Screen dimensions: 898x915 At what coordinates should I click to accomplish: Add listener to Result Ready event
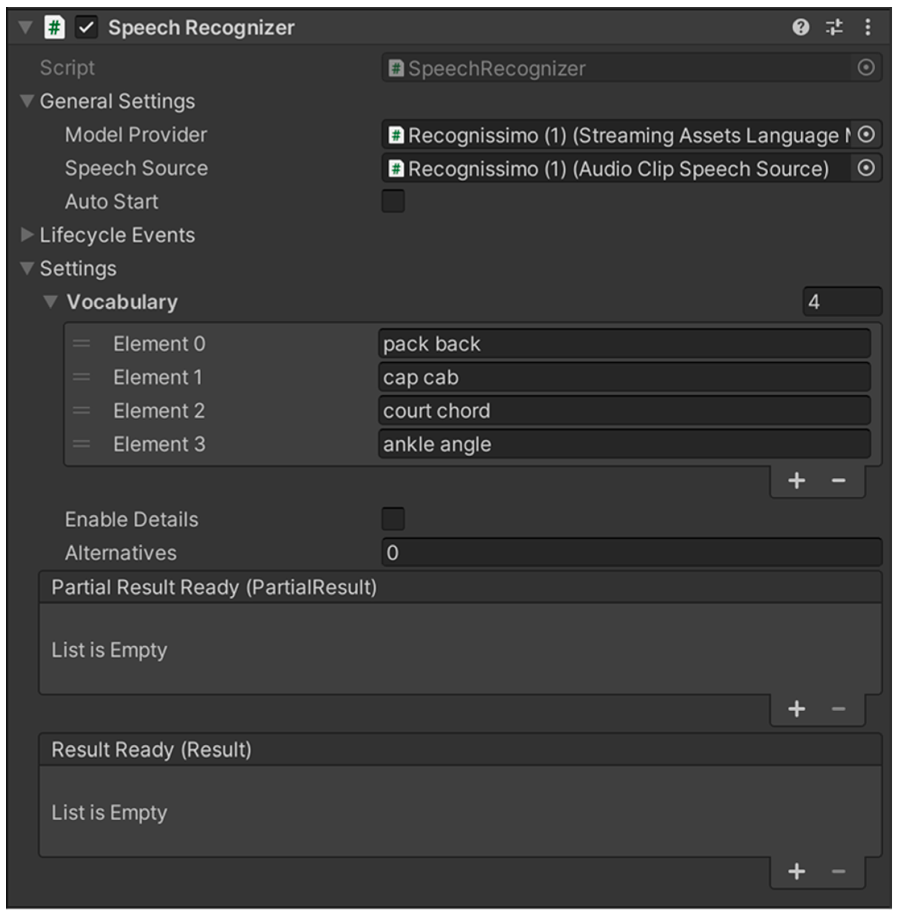(x=796, y=871)
